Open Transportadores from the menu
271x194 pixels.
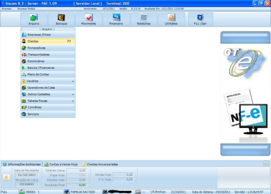tap(48, 55)
